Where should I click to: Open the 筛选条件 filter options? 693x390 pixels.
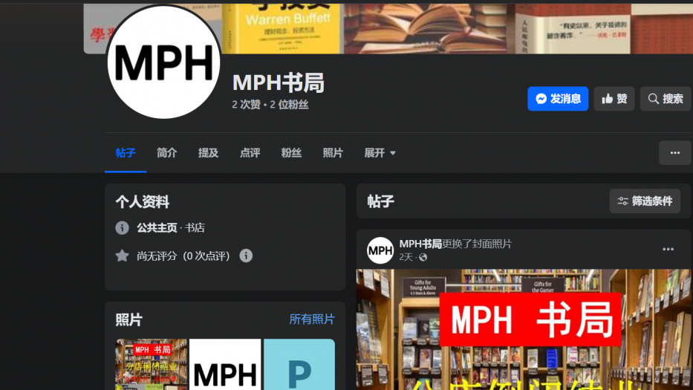pyautogui.click(x=645, y=201)
